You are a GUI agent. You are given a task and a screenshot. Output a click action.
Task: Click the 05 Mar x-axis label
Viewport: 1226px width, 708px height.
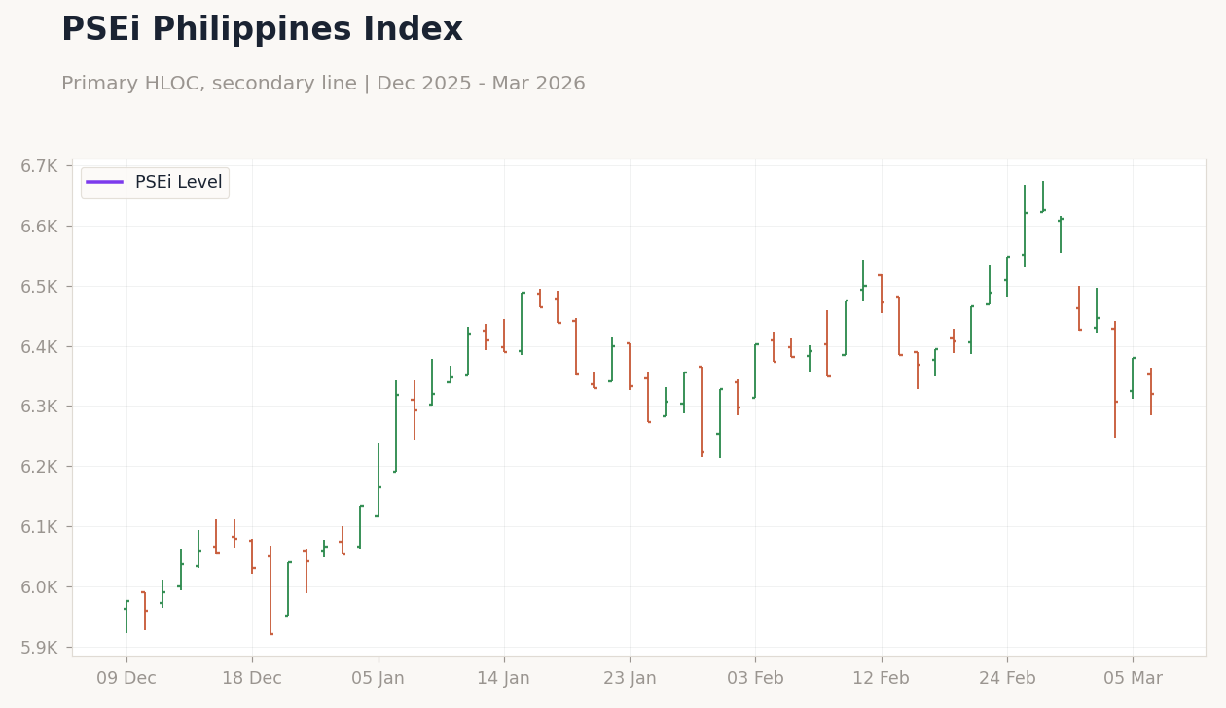pyautogui.click(x=1133, y=679)
